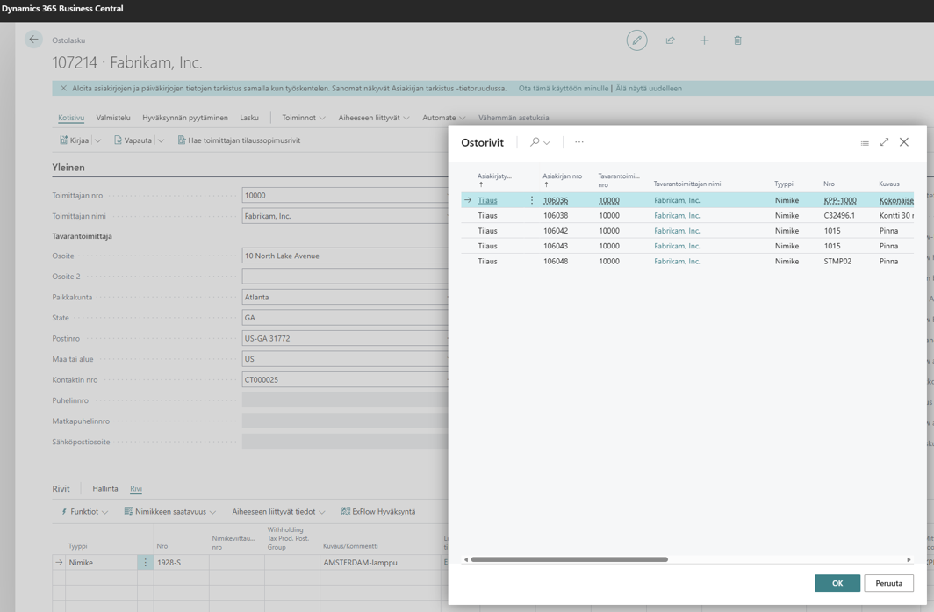Screen dimensions: 934x612
Task: Click the trash delete icon
Action: point(737,40)
